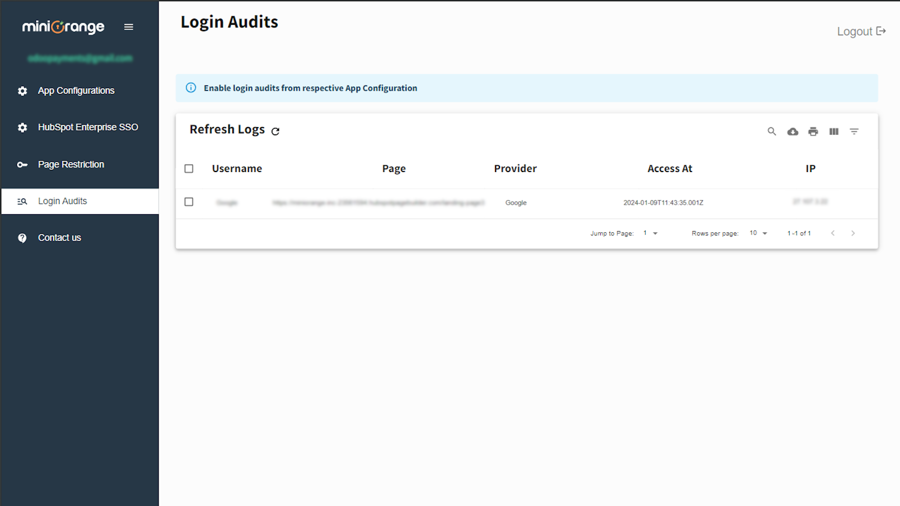Select App Configurations in the sidebar

76,90
